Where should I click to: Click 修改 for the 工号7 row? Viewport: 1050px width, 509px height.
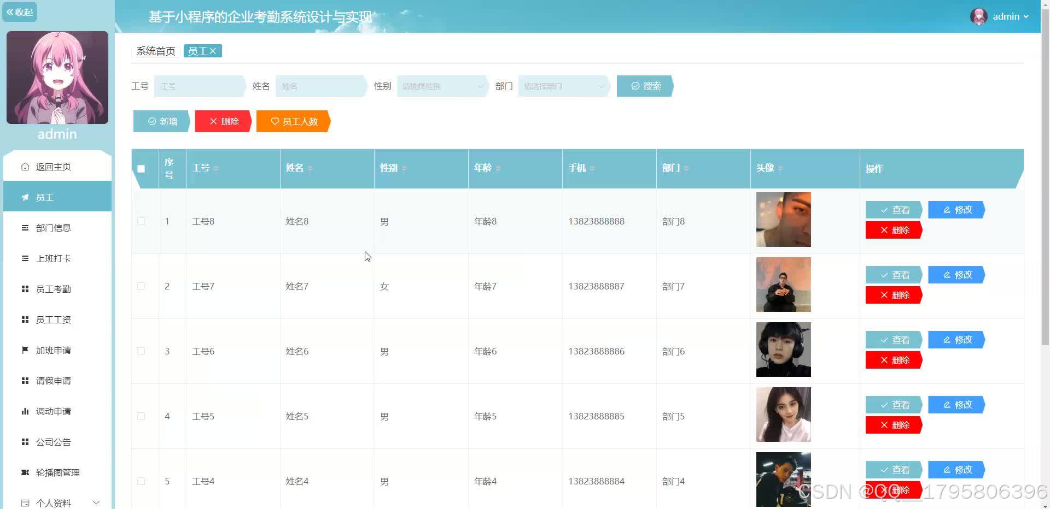(956, 275)
